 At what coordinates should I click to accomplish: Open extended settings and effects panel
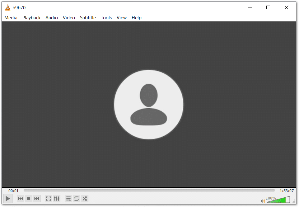click(x=56, y=199)
